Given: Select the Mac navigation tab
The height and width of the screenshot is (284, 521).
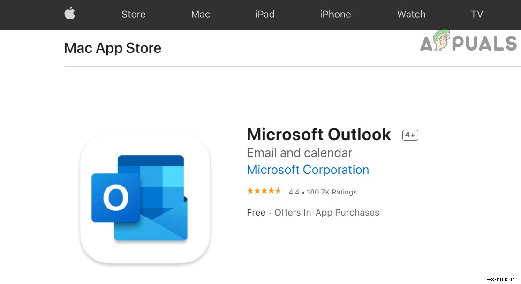Looking at the screenshot, I should [200, 14].
